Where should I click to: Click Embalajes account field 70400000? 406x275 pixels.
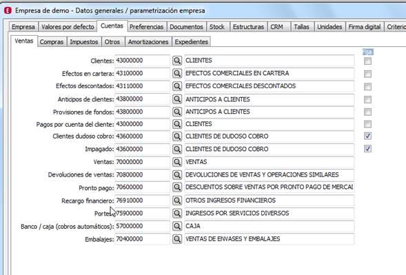142,239
